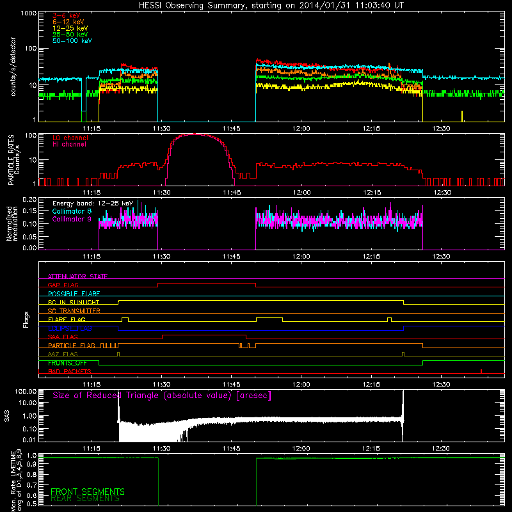Click the HESSI Observing Summary title text
The width and height of the screenshot is (512, 512).
(271, 6)
